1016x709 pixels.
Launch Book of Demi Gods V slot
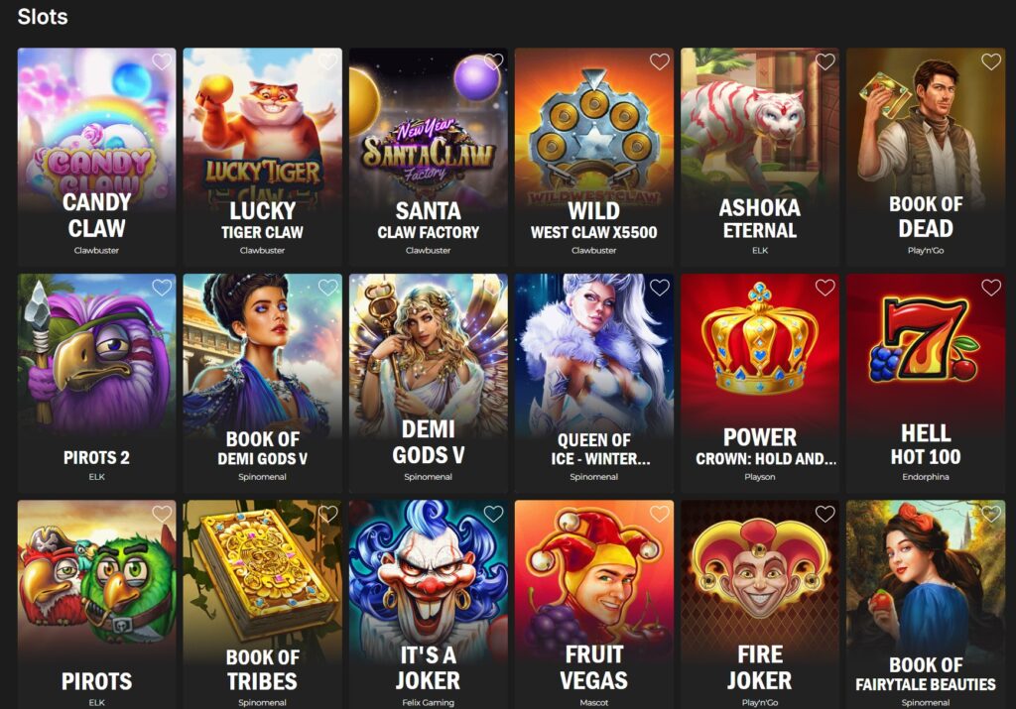point(262,383)
